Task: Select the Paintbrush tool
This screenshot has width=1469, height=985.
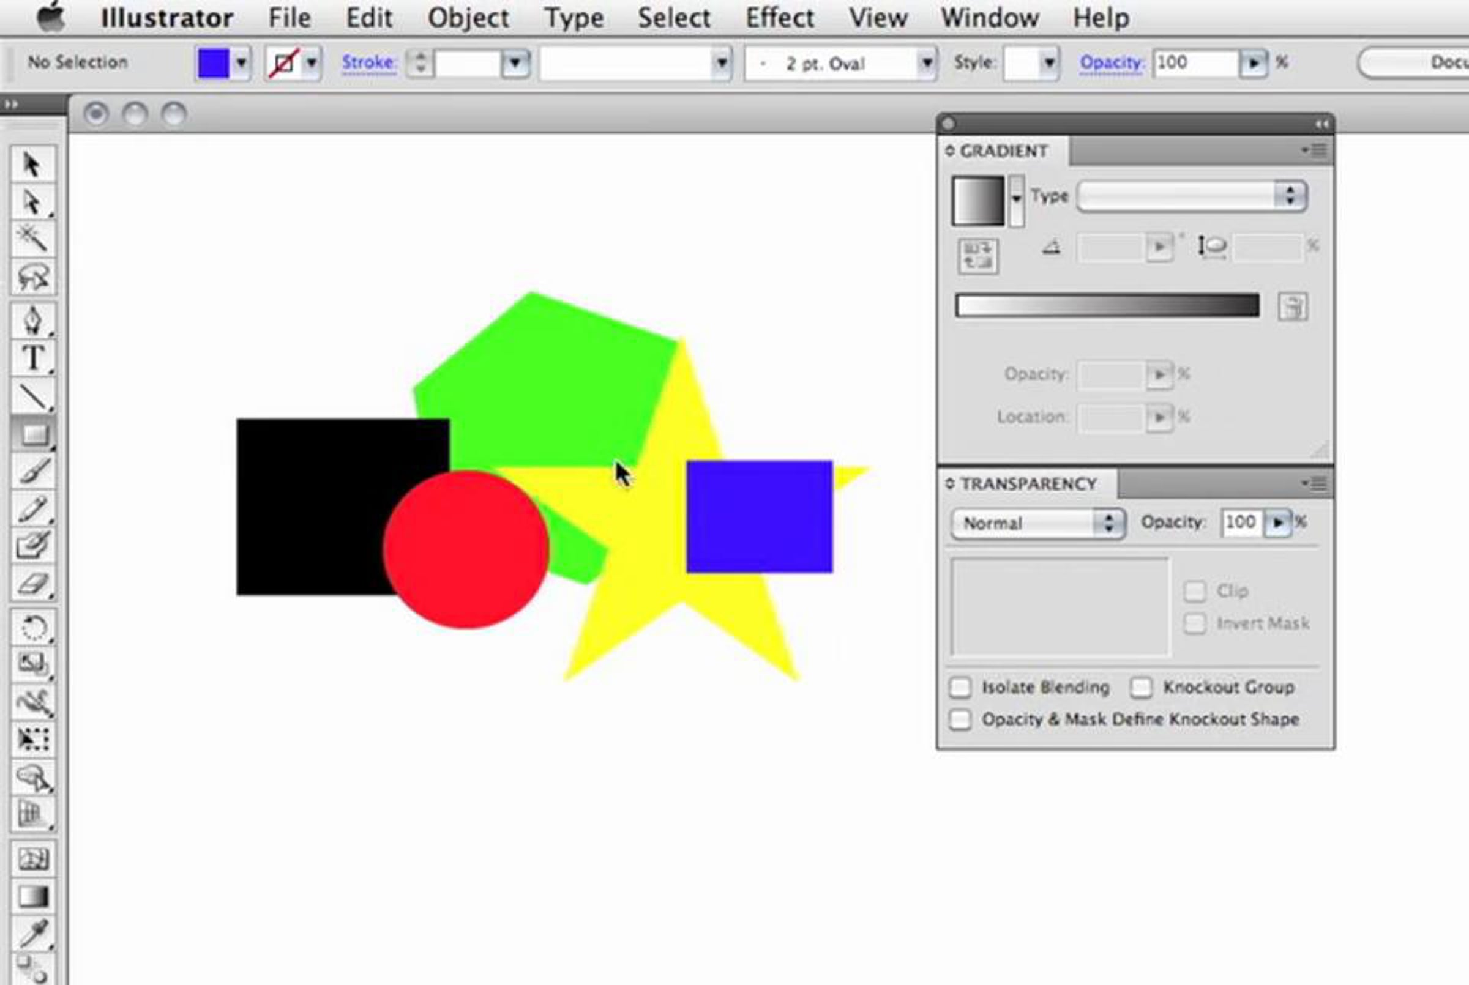Action: (x=32, y=471)
